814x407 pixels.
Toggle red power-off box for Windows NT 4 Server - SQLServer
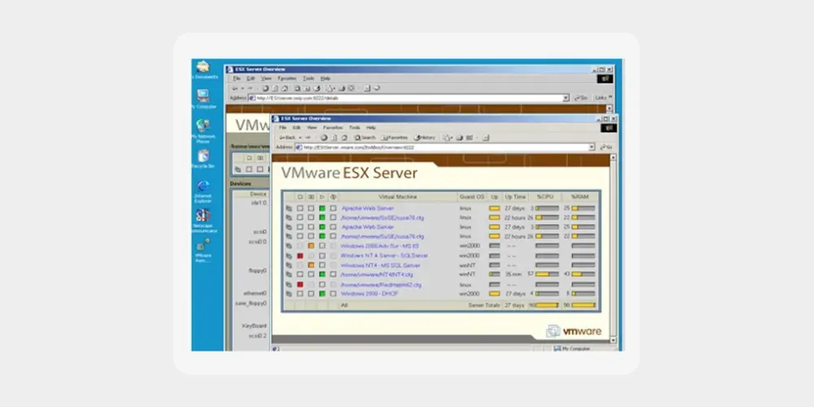tap(300, 256)
